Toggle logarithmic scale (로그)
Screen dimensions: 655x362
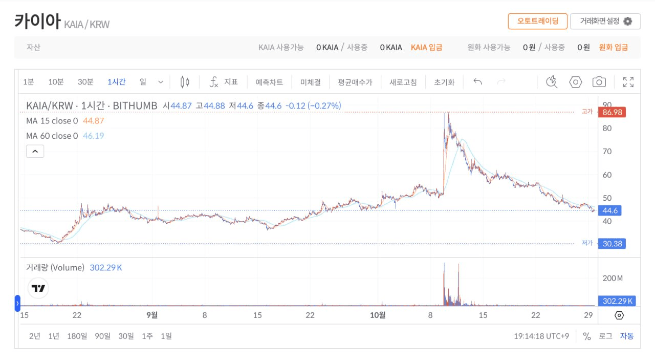pyautogui.click(x=605, y=336)
